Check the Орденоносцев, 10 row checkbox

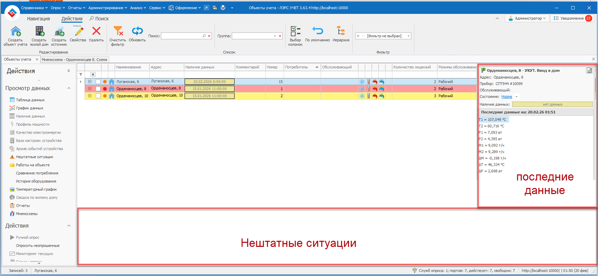pyautogui.click(x=98, y=96)
